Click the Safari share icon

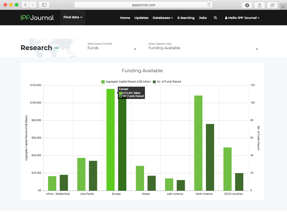coord(260,5)
